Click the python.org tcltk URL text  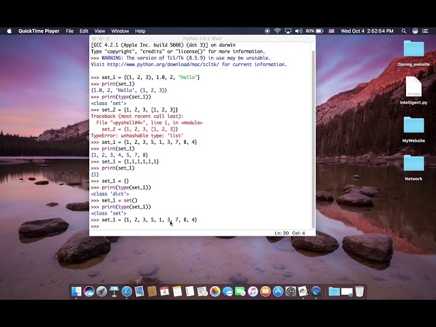tap(163, 64)
